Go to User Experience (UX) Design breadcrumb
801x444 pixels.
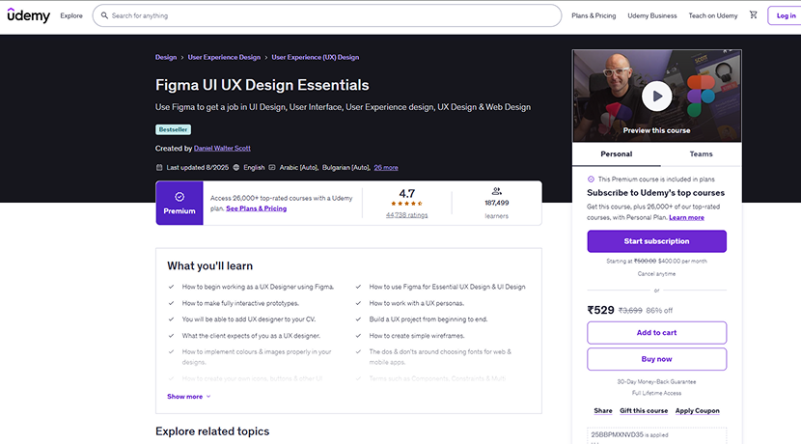coord(316,57)
